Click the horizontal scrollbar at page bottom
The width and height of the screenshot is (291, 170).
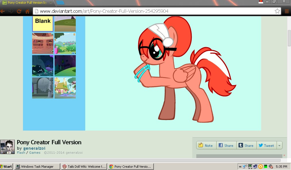coord(140,160)
